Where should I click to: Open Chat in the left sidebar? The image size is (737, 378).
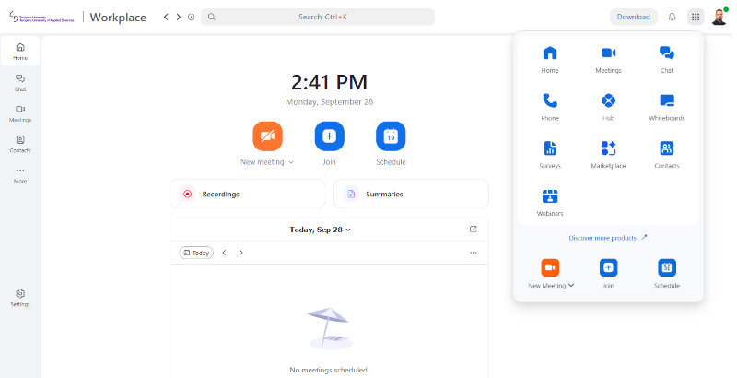pyautogui.click(x=20, y=82)
